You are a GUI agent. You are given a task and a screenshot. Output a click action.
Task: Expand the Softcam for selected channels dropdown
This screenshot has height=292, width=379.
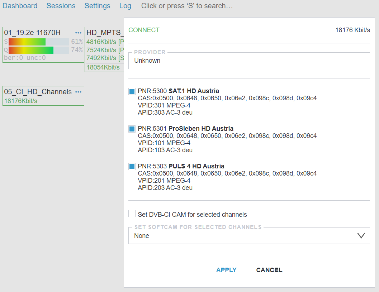[x=249, y=235]
